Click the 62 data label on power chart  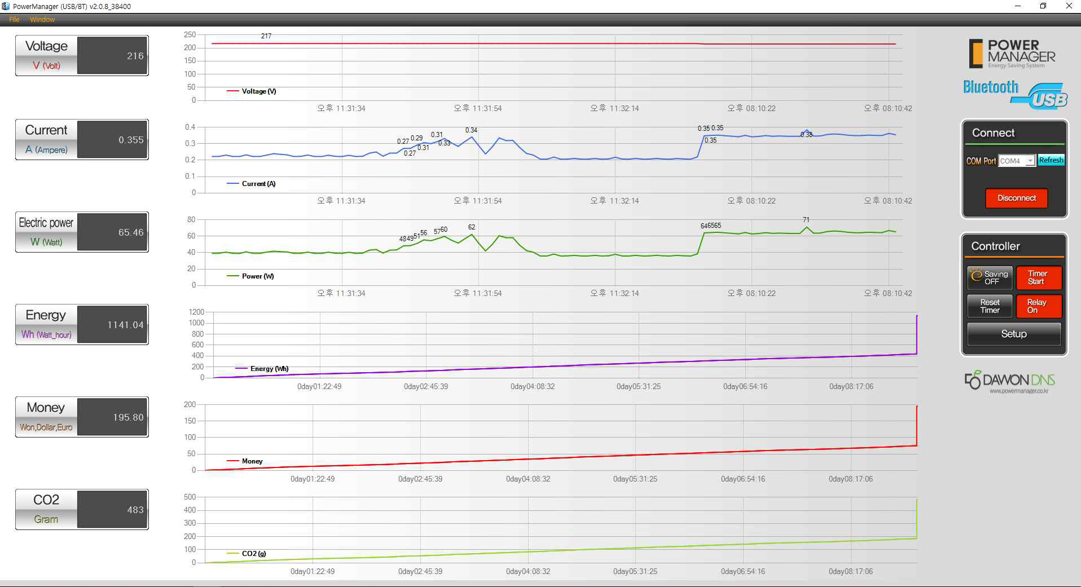472,227
